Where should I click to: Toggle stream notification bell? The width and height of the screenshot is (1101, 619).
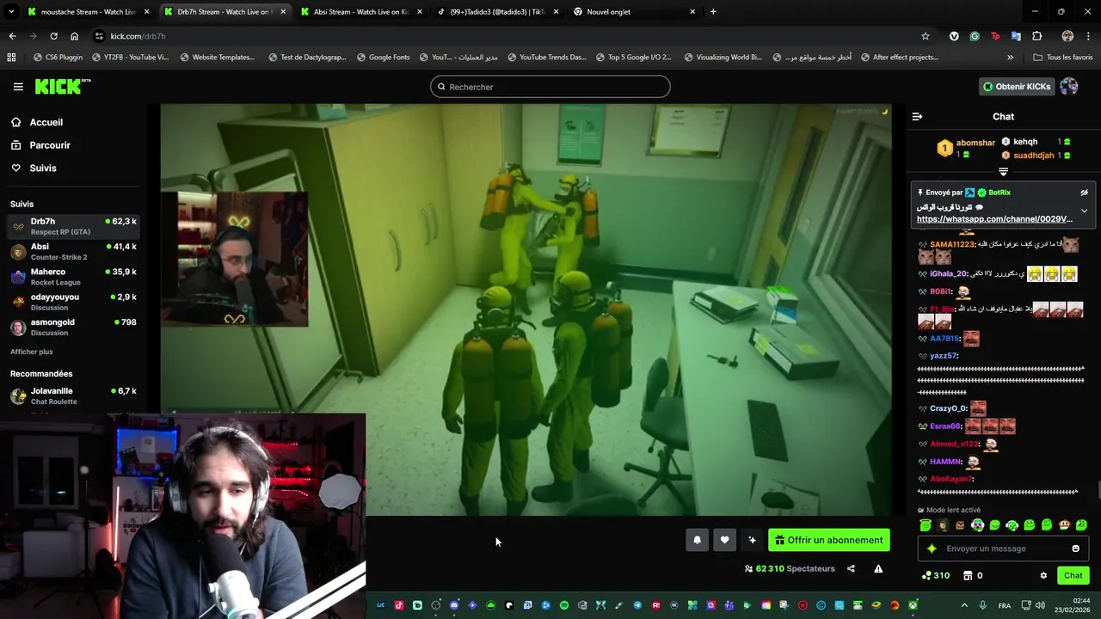tap(697, 540)
